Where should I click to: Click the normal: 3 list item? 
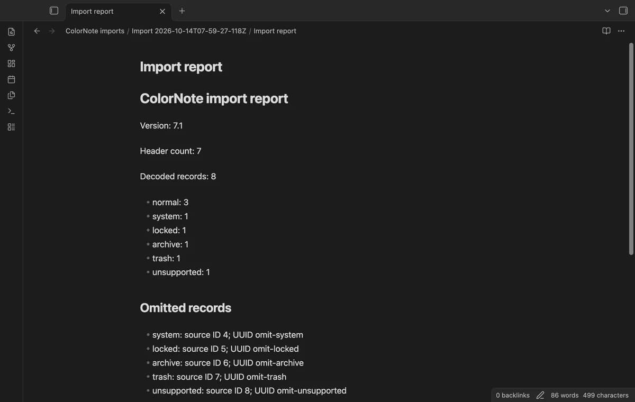[170, 202]
